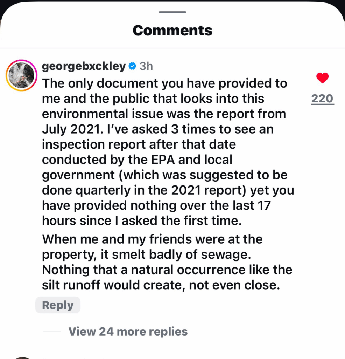
Task: Grab the sheet drag handle at the top
Action: (172, 12)
